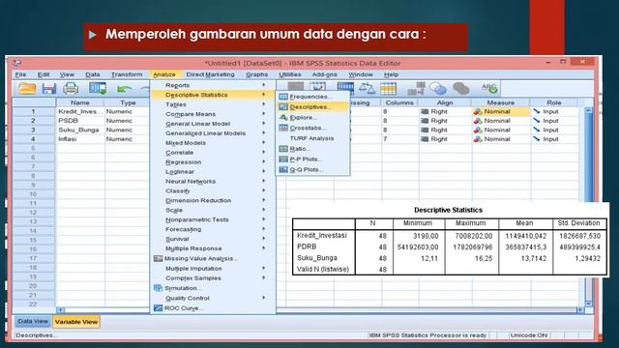619x348 pixels.
Task: Click the Measure column header
Action: coord(501,102)
